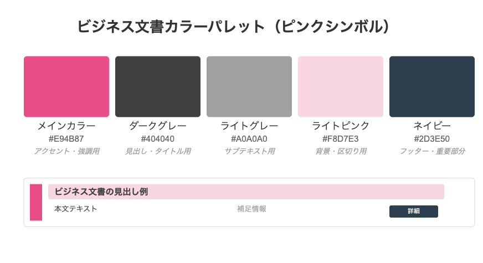
Task: Pick the ライトグレー color swatch
Action: click(x=249, y=86)
